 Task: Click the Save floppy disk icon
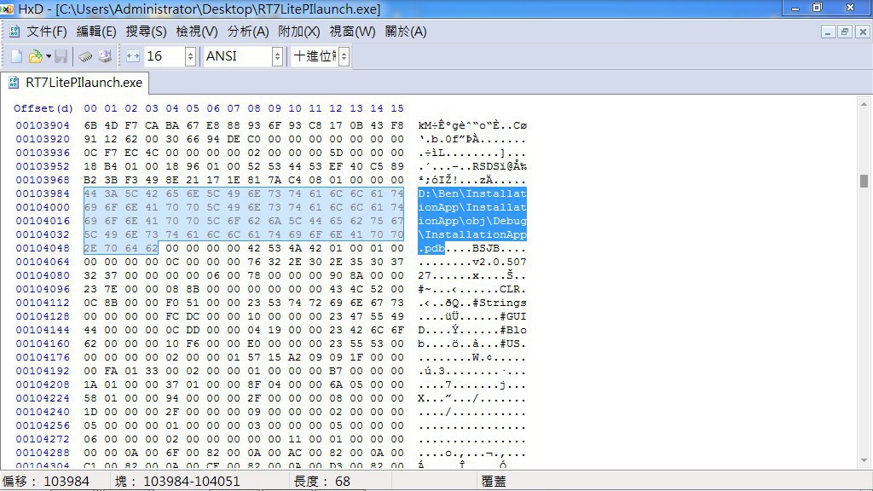[61, 56]
